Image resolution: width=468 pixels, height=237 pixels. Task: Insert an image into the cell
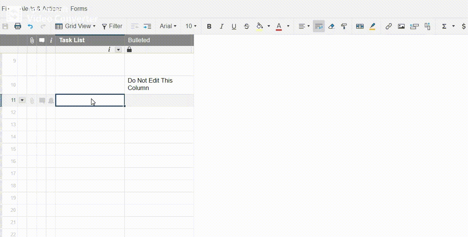point(401,26)
